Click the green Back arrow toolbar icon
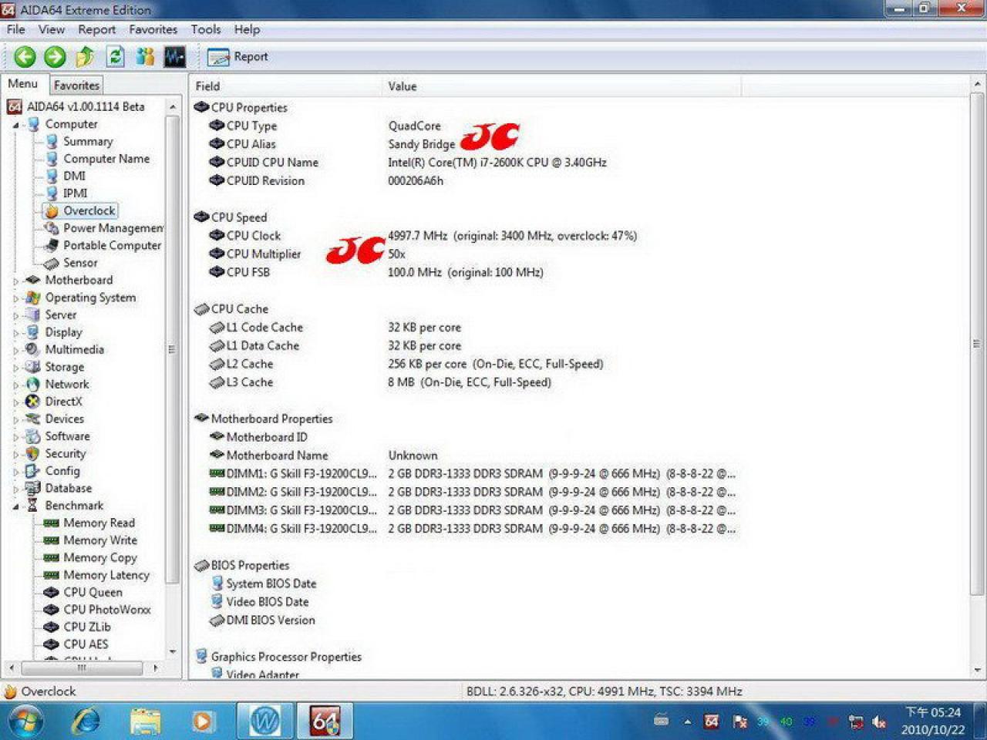 click(25, 56)
